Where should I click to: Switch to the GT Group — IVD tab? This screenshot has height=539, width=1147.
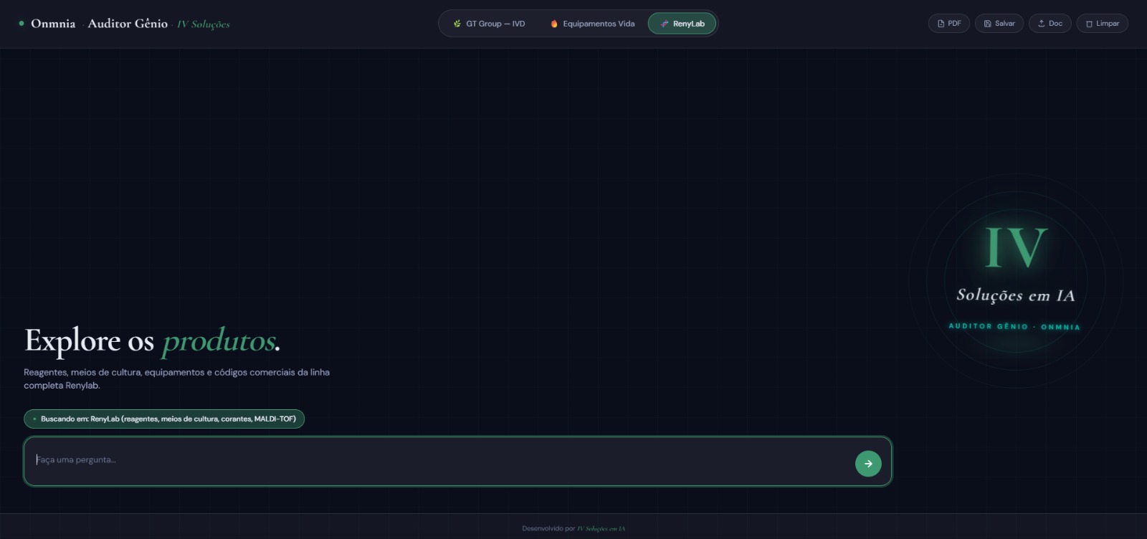[x=489, y=24]
